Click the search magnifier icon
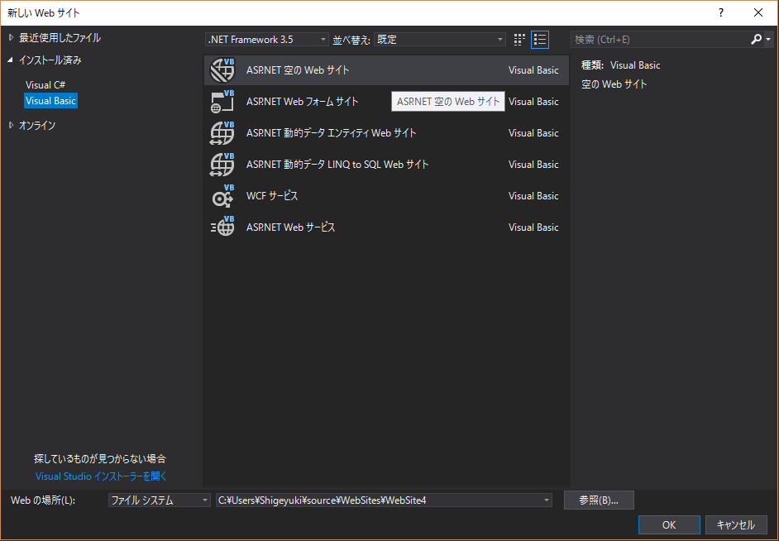This screenshot has height=541, width=779. 756,39
